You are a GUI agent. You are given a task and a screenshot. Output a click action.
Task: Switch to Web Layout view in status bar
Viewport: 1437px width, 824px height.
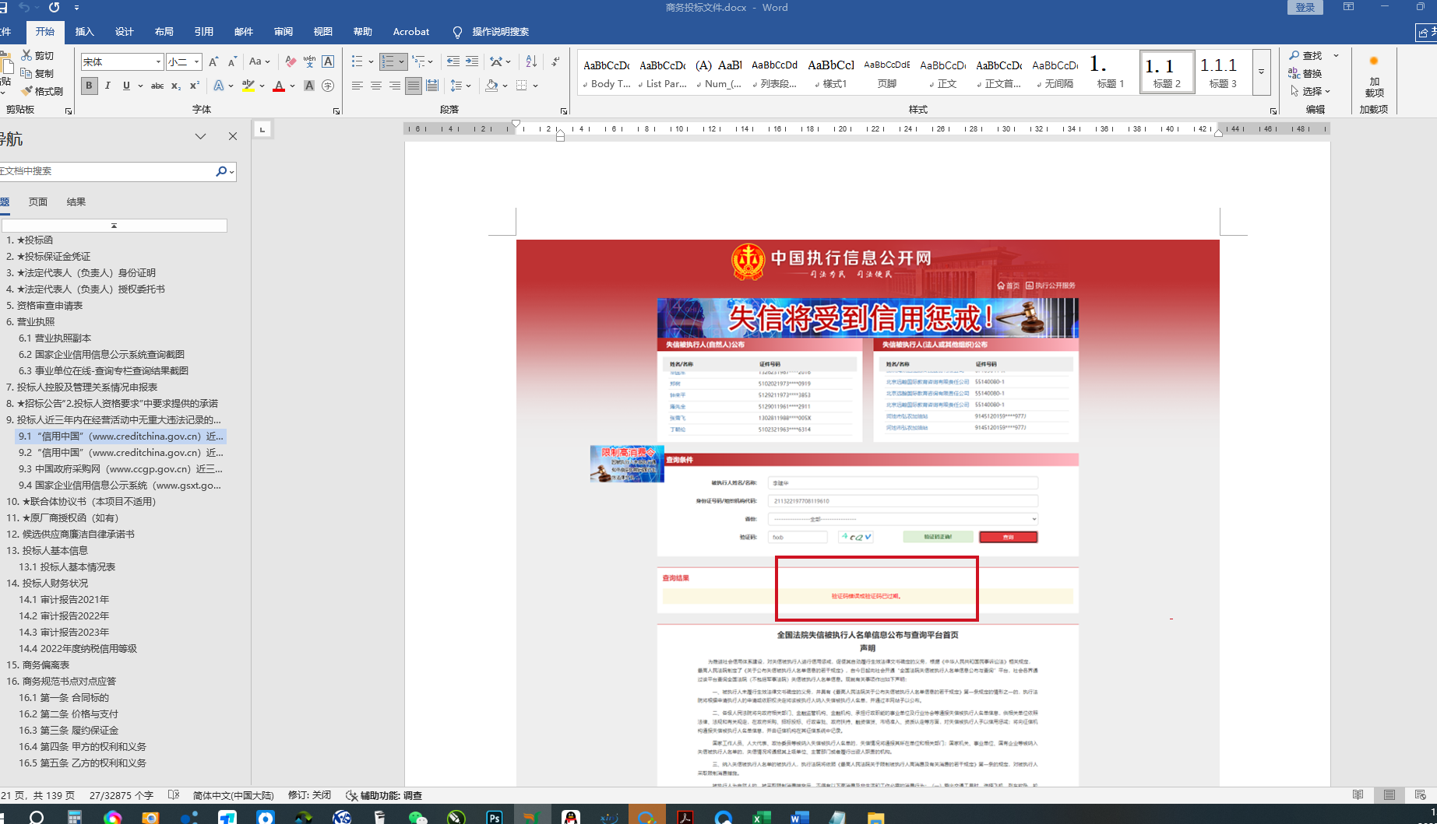1420,795
